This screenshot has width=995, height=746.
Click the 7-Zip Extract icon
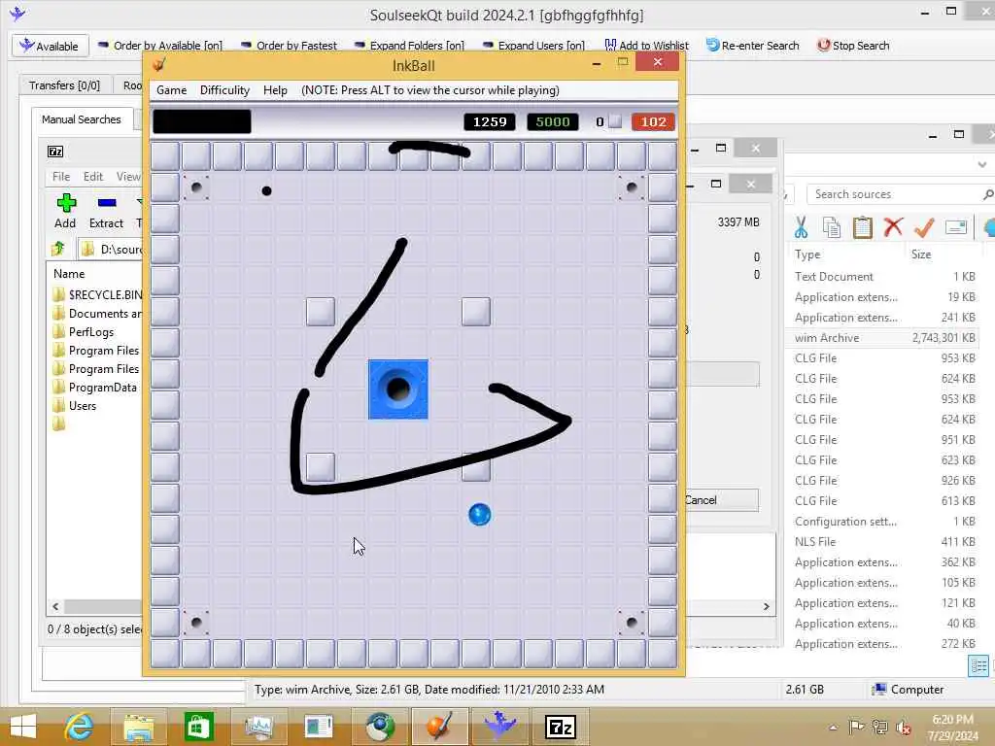click(x=107, y=203)
